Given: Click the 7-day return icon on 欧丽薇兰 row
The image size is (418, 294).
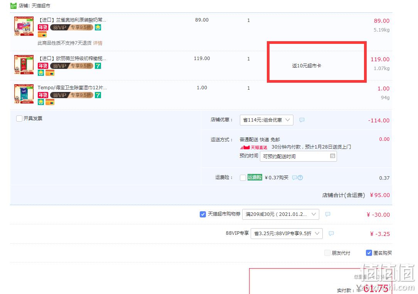Looking at the screenshot, I should point(98,66).
